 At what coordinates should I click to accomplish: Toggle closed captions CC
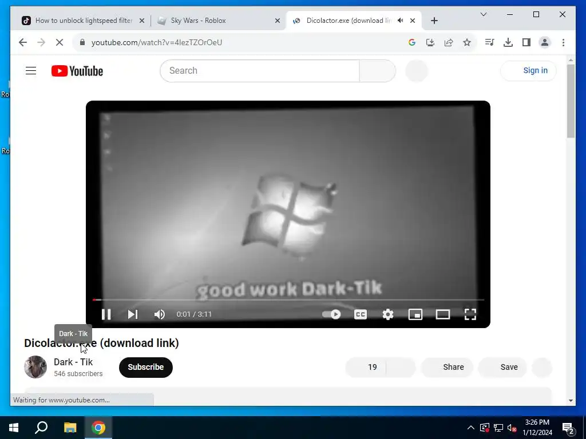(361, 314)
